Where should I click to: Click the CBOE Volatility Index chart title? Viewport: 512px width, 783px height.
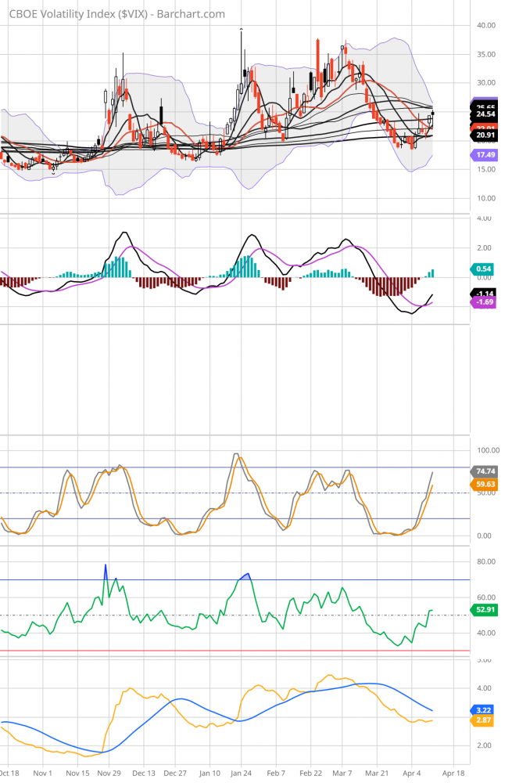pyautogui.click(x=117, y=14)
